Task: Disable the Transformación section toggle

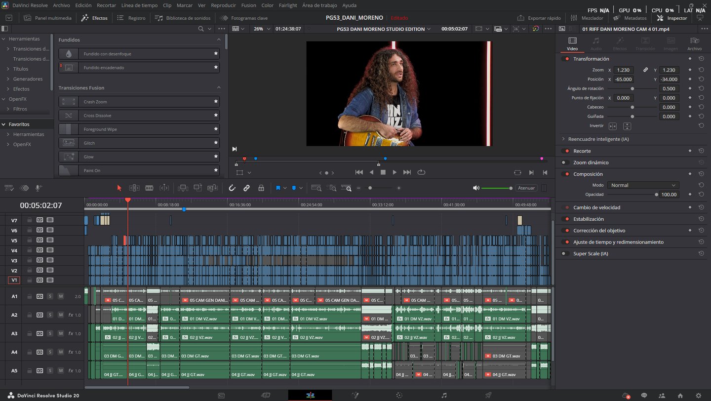Action: pyautogui.click(x=565, y=59)
